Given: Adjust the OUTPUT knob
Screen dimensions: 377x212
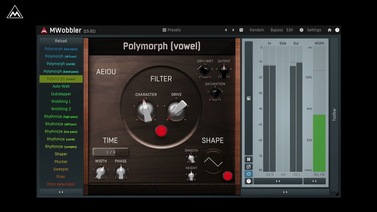Looking at the screenshot, I should pyautogui.click(x=224, y=72).
